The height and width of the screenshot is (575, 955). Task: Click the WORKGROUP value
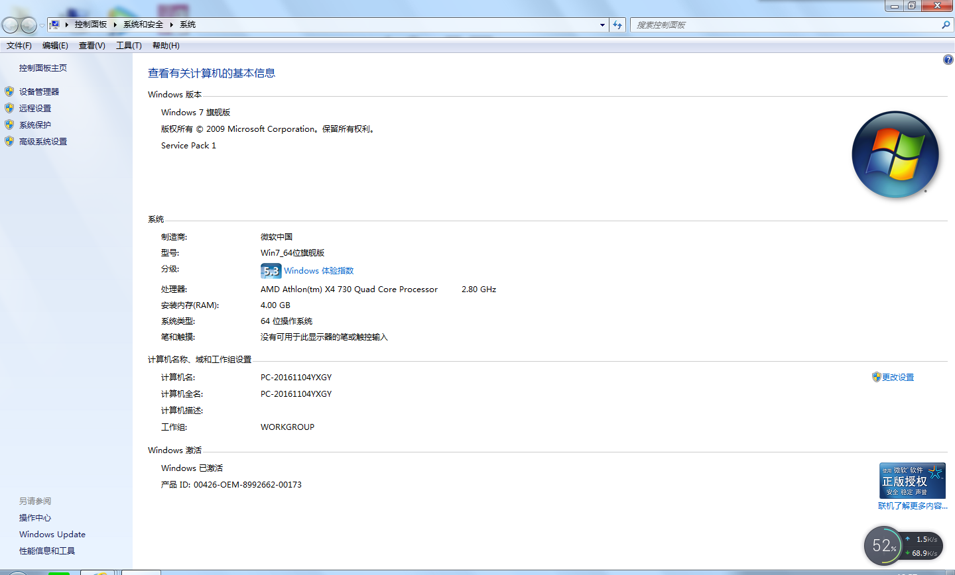point(287,427)
